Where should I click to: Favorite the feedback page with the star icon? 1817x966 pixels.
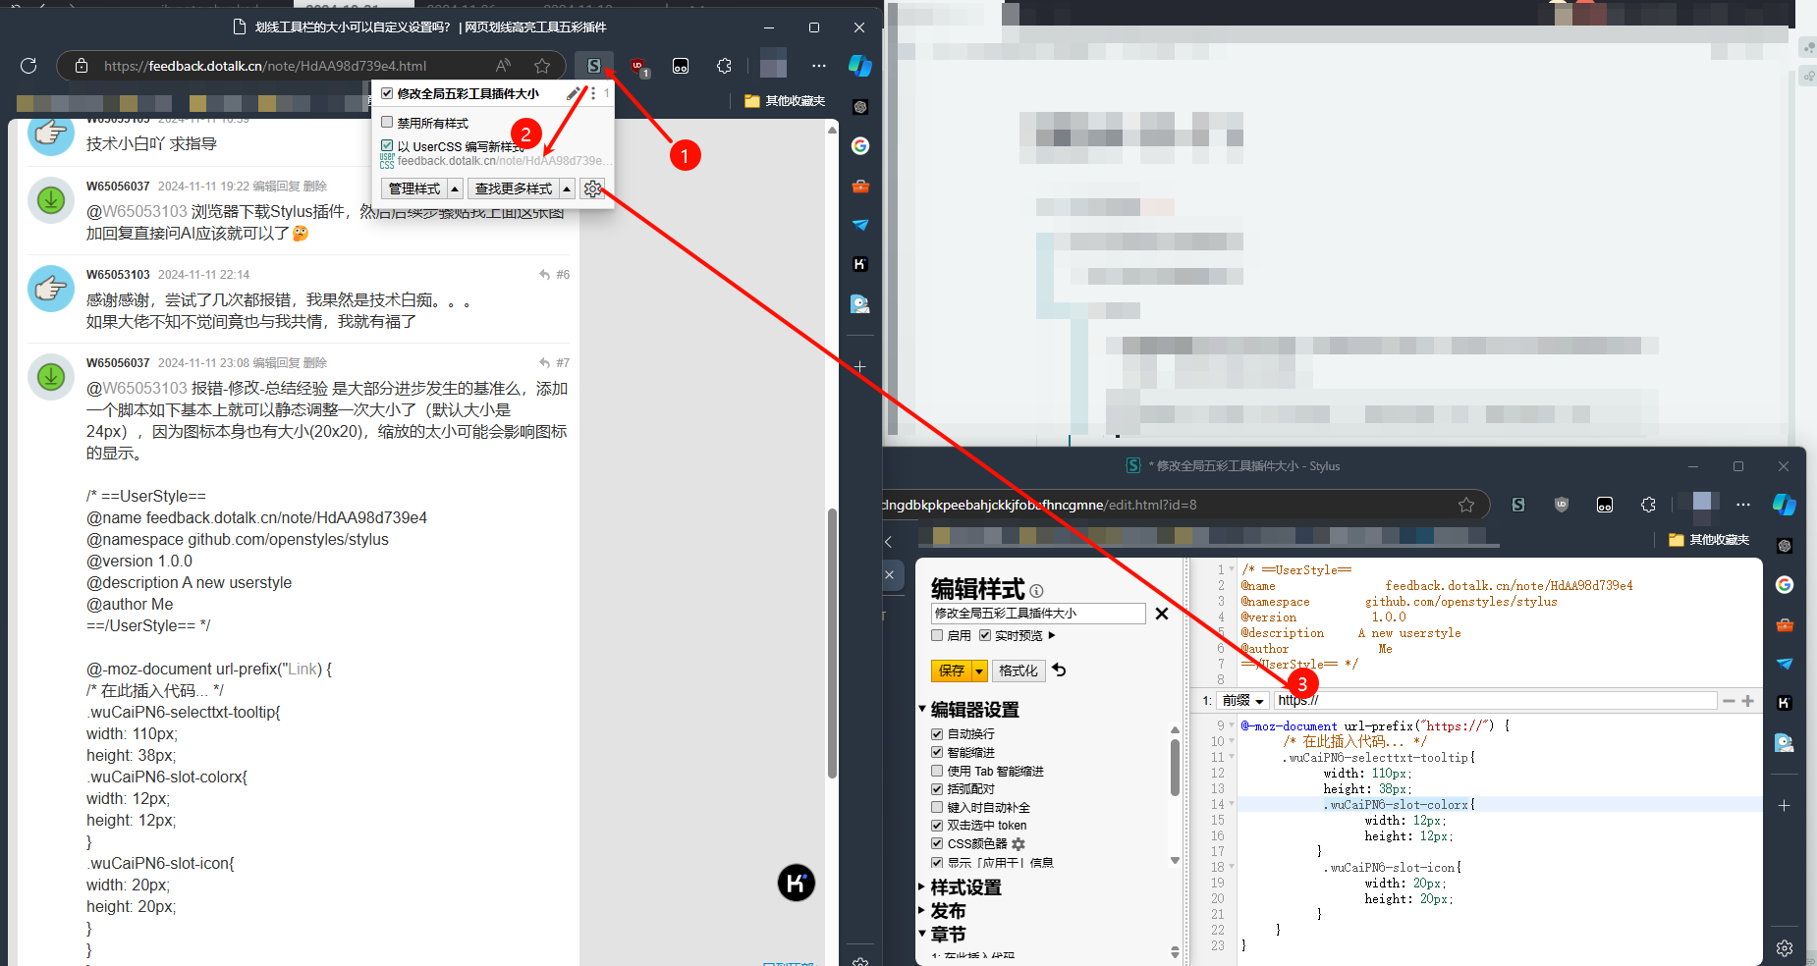click(542, 66)
